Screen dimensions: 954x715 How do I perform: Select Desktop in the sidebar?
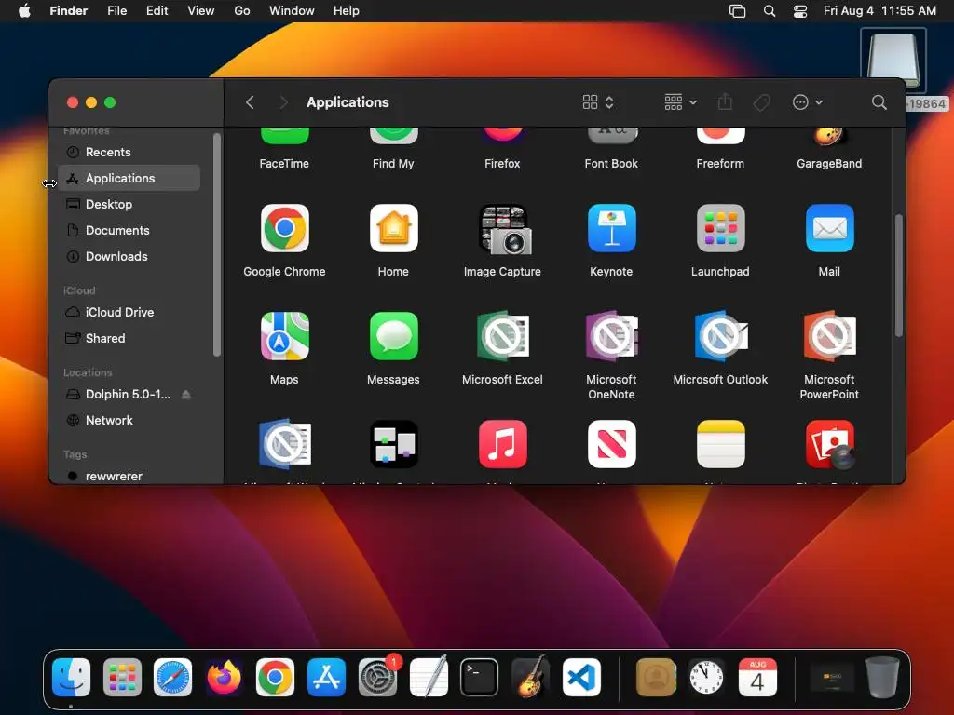point(129,204)
